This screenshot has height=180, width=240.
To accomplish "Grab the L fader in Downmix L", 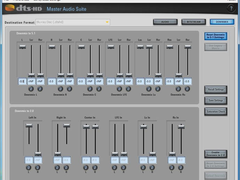I will pos(23,47).
